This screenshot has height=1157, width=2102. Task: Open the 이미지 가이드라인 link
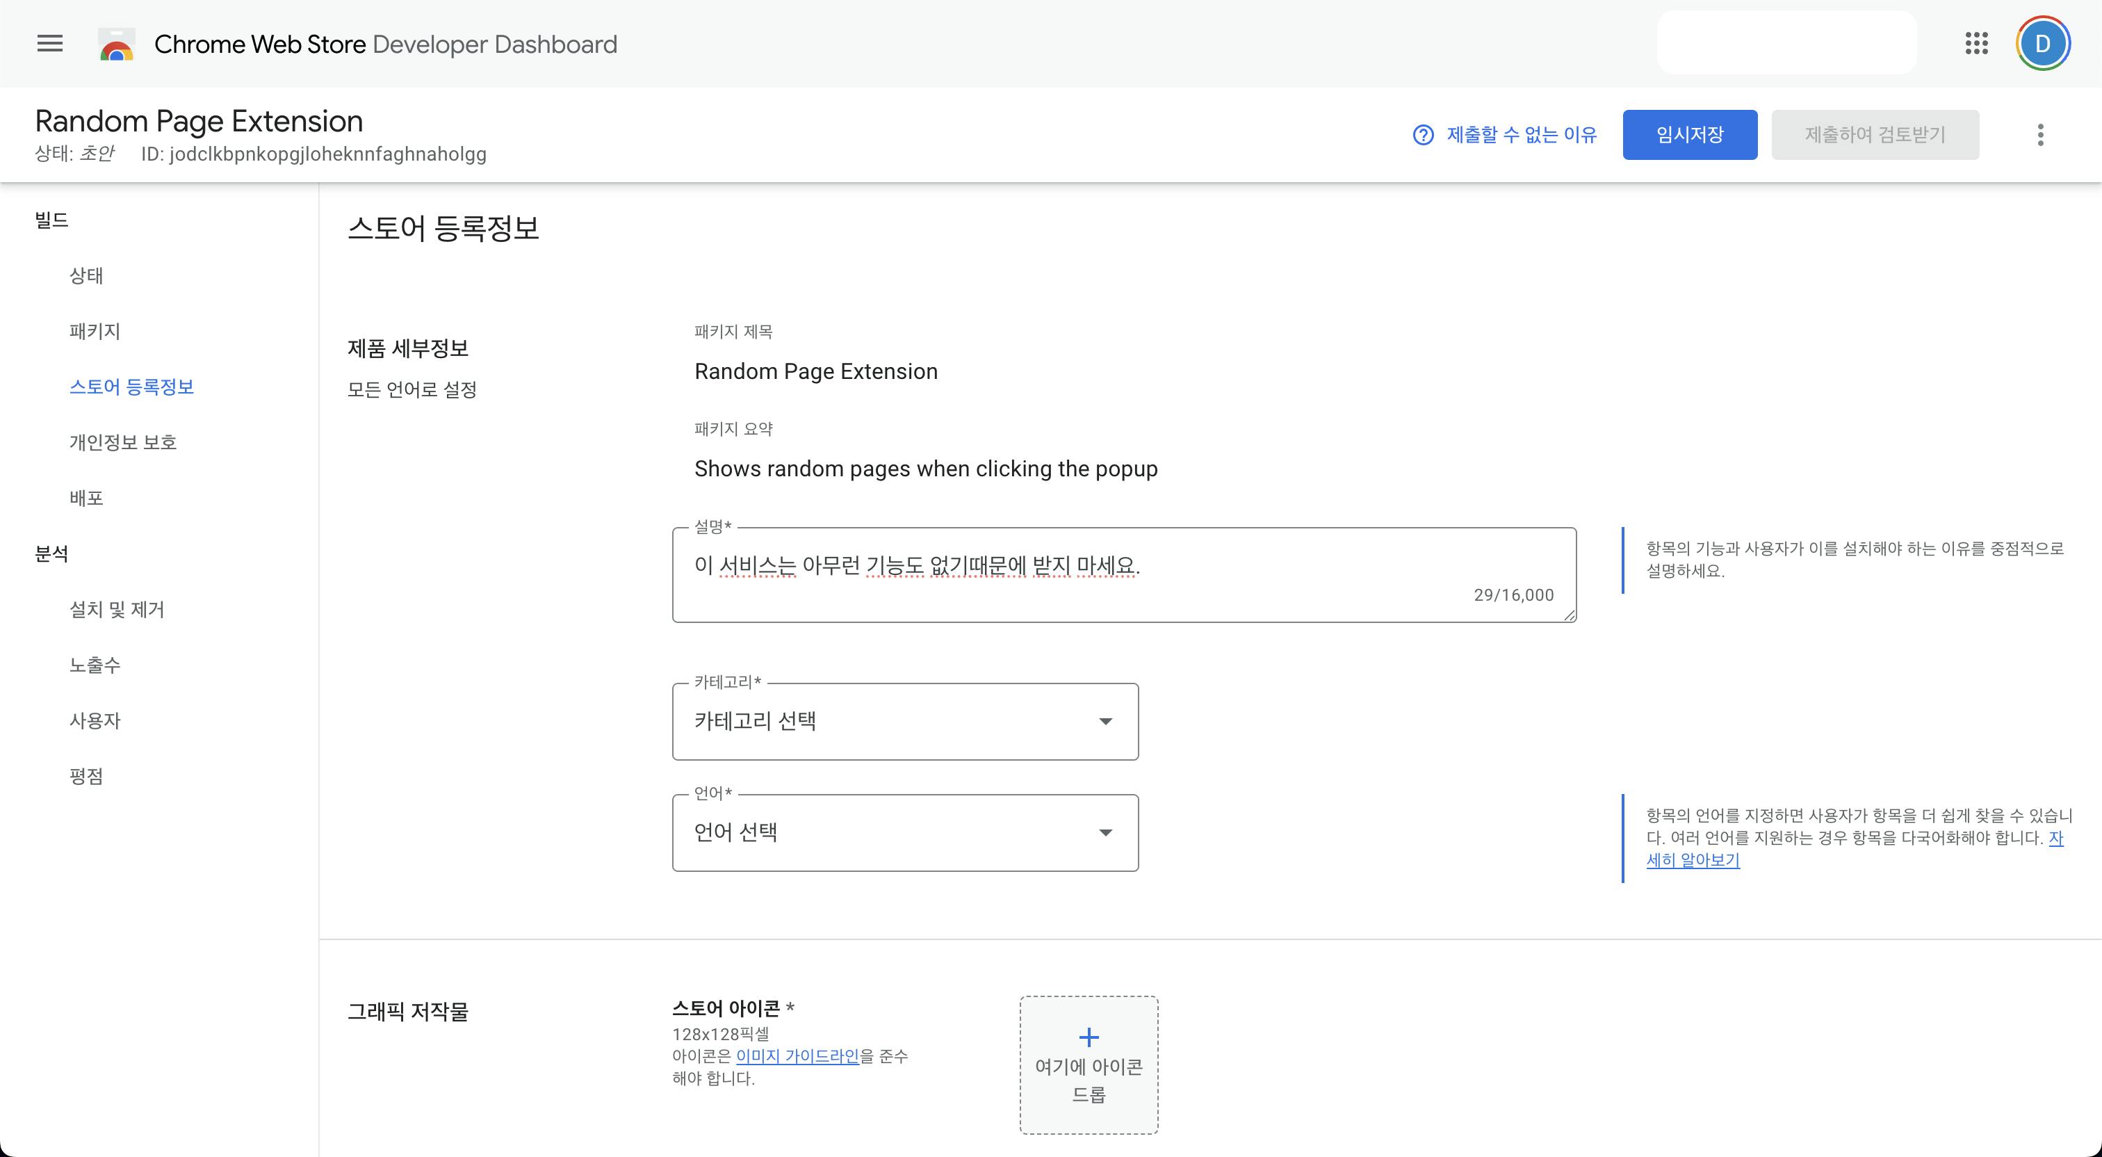click(x=797, y=1055)
